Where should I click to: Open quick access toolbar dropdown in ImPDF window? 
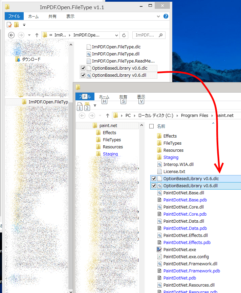coord(24,25)
